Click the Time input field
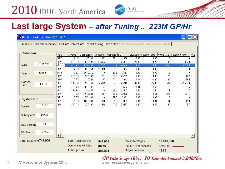Screen dimensions: 225x169 click(43, 73)
